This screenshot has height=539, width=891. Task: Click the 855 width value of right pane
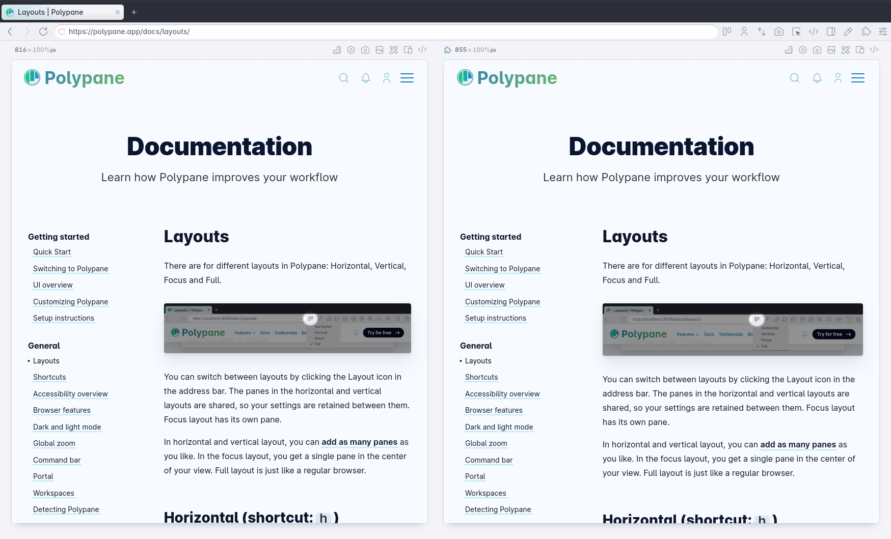pos(461,50)
